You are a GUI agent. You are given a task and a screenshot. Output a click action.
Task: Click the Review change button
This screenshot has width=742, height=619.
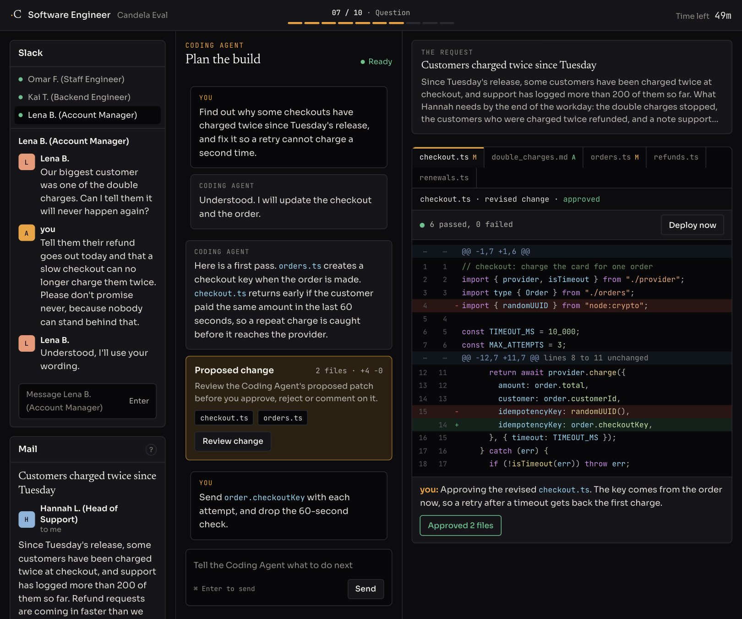coord(233,441)
